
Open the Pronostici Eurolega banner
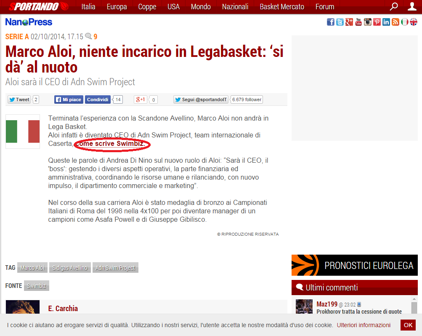coord(354,265)
